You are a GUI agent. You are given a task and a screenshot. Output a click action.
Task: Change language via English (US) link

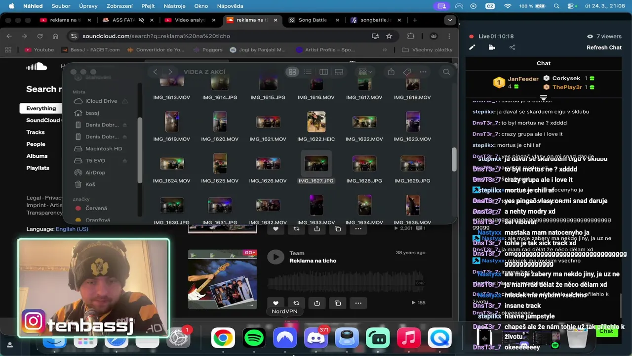[72, 229]
